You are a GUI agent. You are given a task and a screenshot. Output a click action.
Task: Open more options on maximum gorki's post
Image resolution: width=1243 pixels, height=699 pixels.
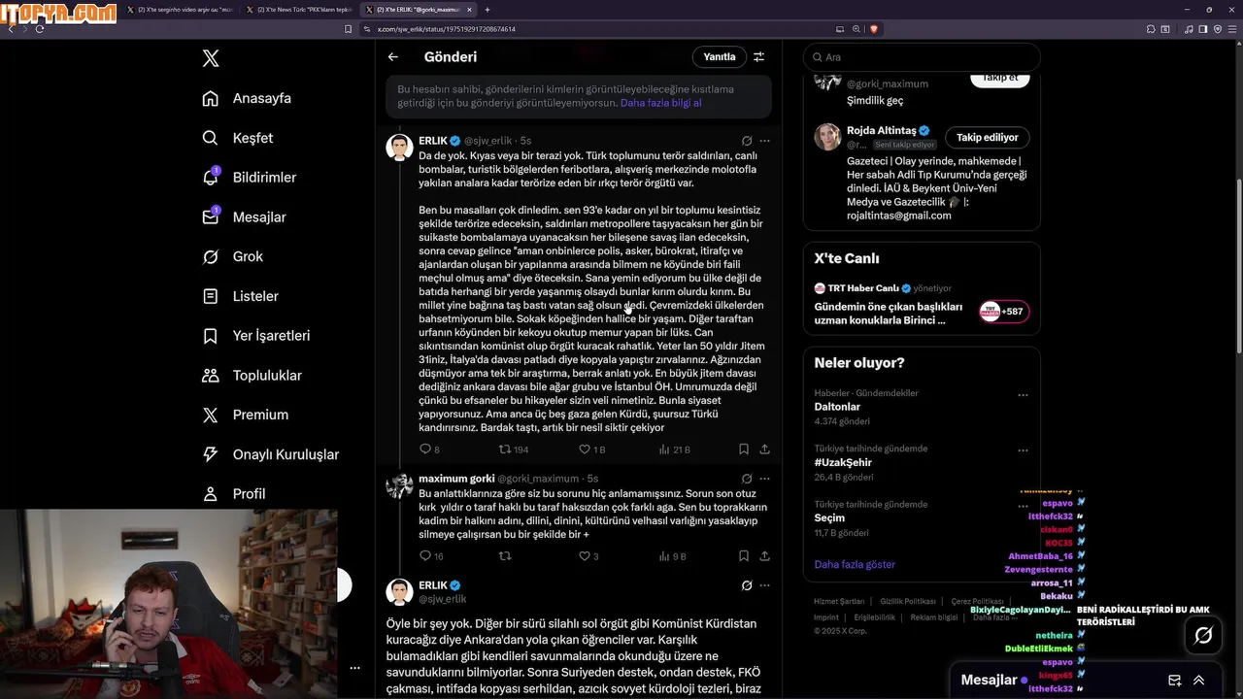(x=765, y=479)
